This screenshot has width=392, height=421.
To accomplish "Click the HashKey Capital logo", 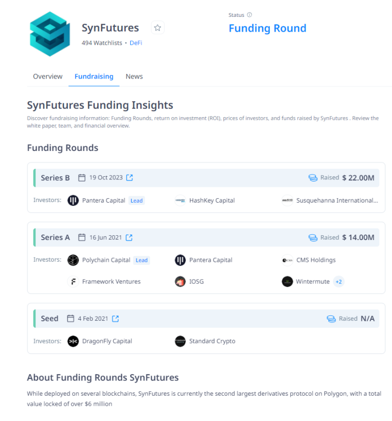I will coord(180,200).
